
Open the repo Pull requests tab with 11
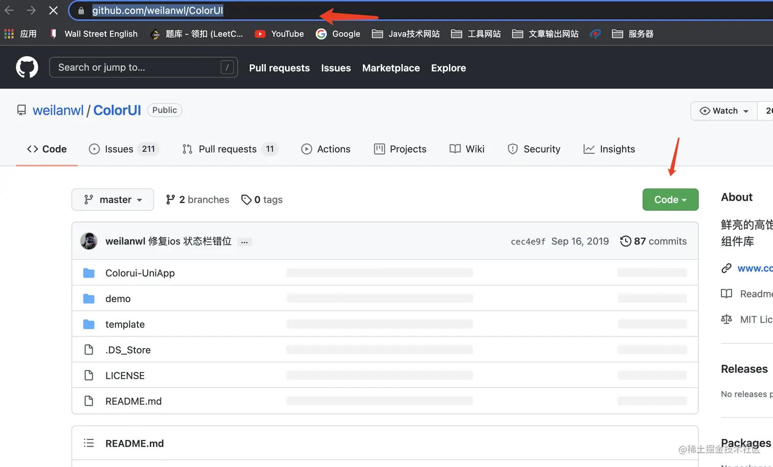pyautogui.click(x=230, y=149)
